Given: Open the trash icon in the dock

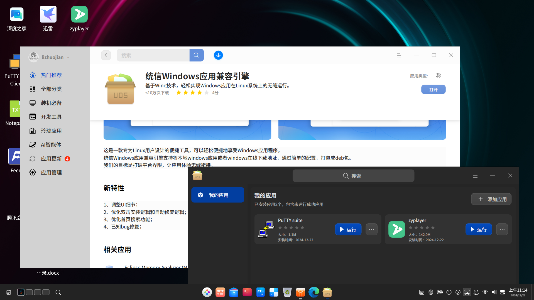Looking at the screenshot, I should pyautogui.click(x=287, y=292).
